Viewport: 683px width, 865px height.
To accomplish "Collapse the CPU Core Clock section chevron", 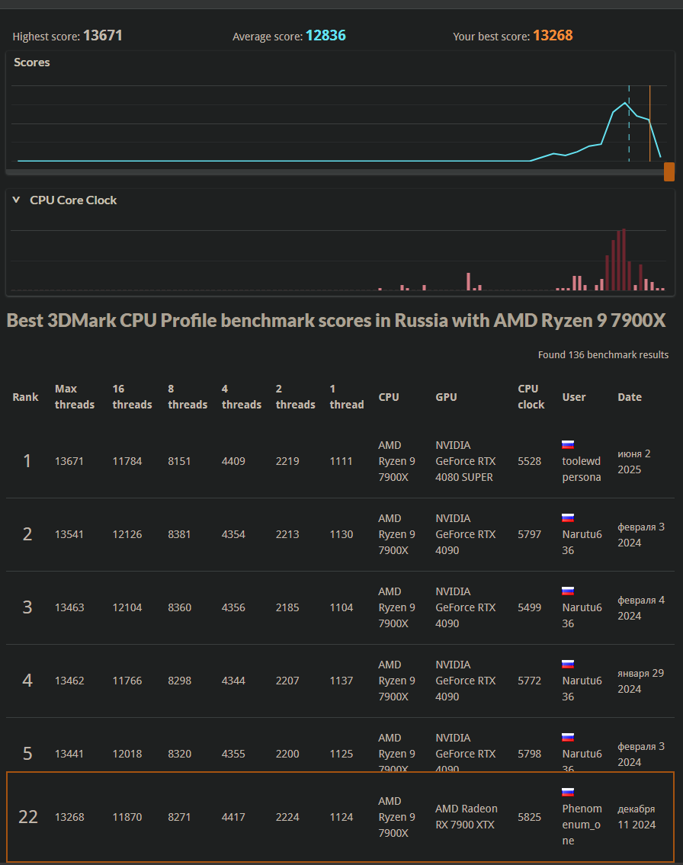I will pos(17,200).
